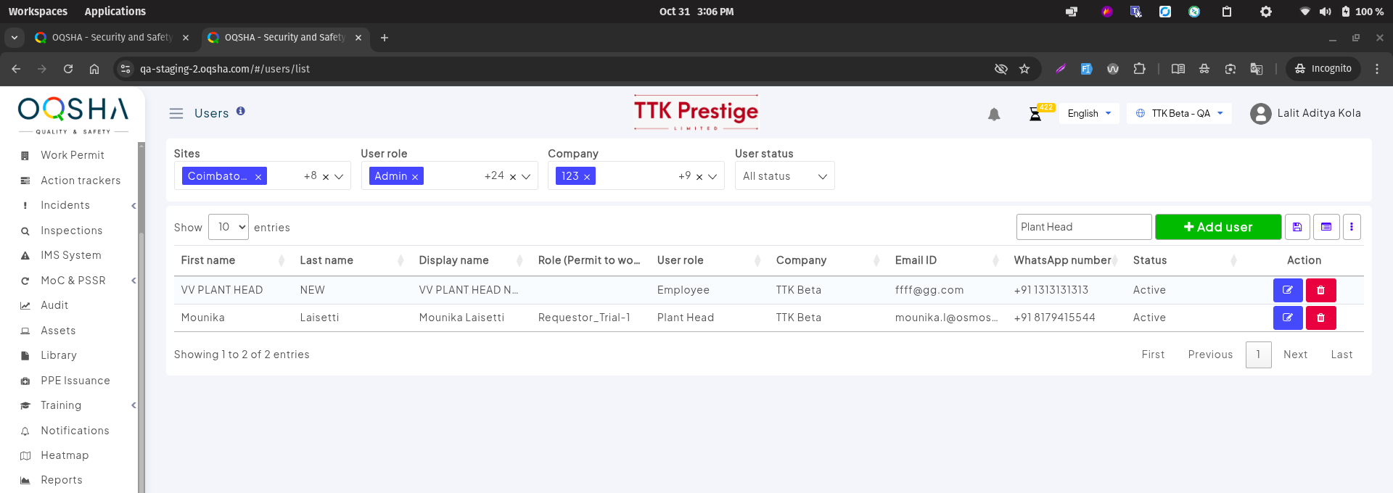Viewport: 1393px width, 493px height.
Task: Open the User status dropdown
Action: tap(784, 176)
